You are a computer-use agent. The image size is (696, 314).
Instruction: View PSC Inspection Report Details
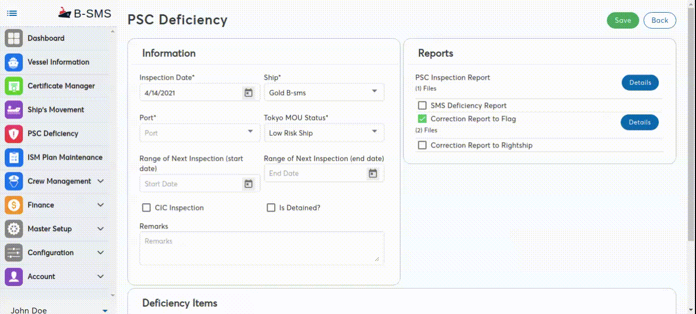(640, 83)
